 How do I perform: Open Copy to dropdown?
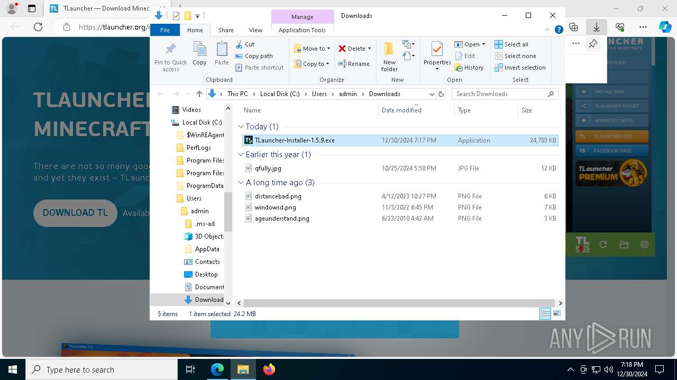(312, 64)
